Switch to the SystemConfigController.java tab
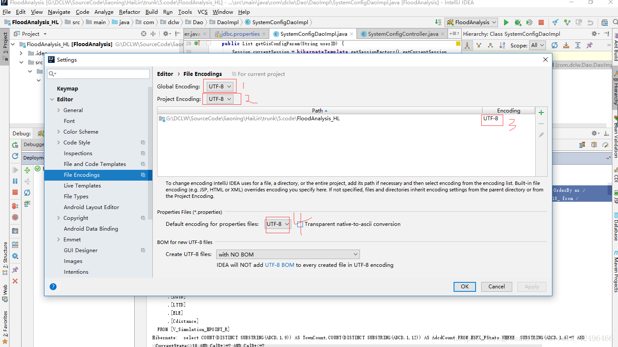The height and width of the screenshot is (347, 618). 403,34
